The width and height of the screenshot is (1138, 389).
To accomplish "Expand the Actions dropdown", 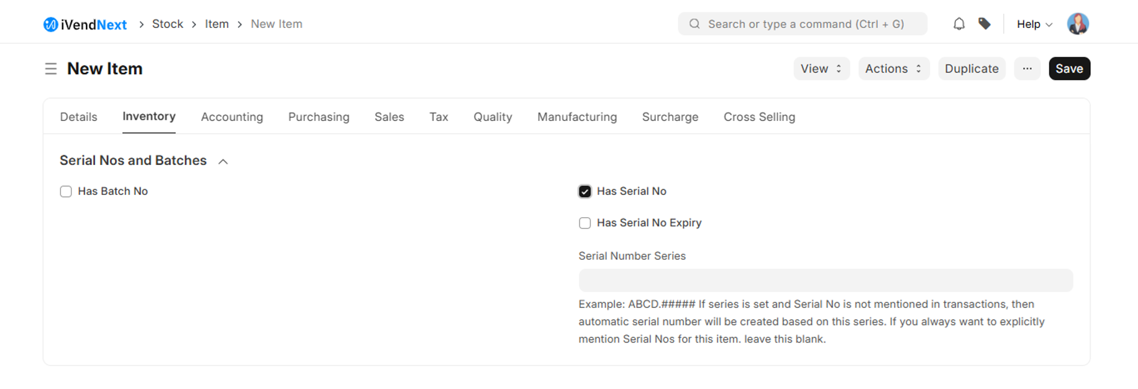I will coord(893,69).
